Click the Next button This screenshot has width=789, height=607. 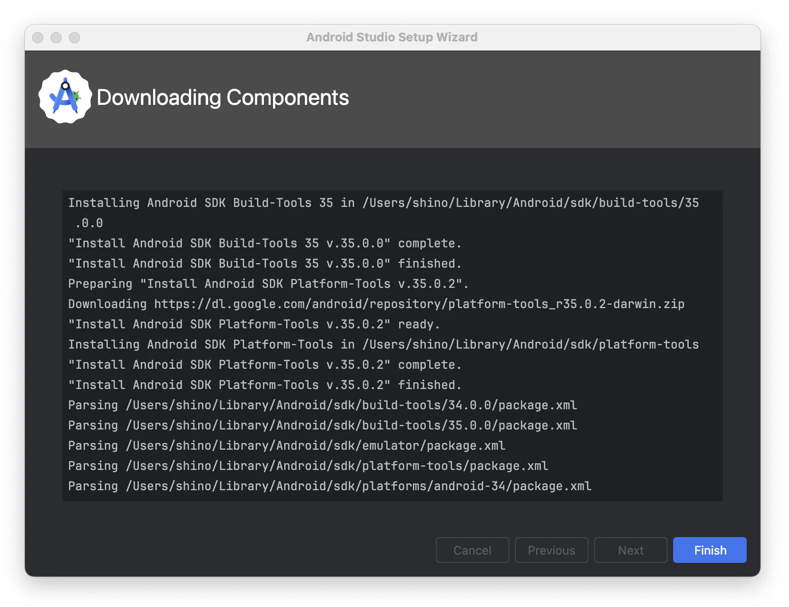click(x=630, y=550)
